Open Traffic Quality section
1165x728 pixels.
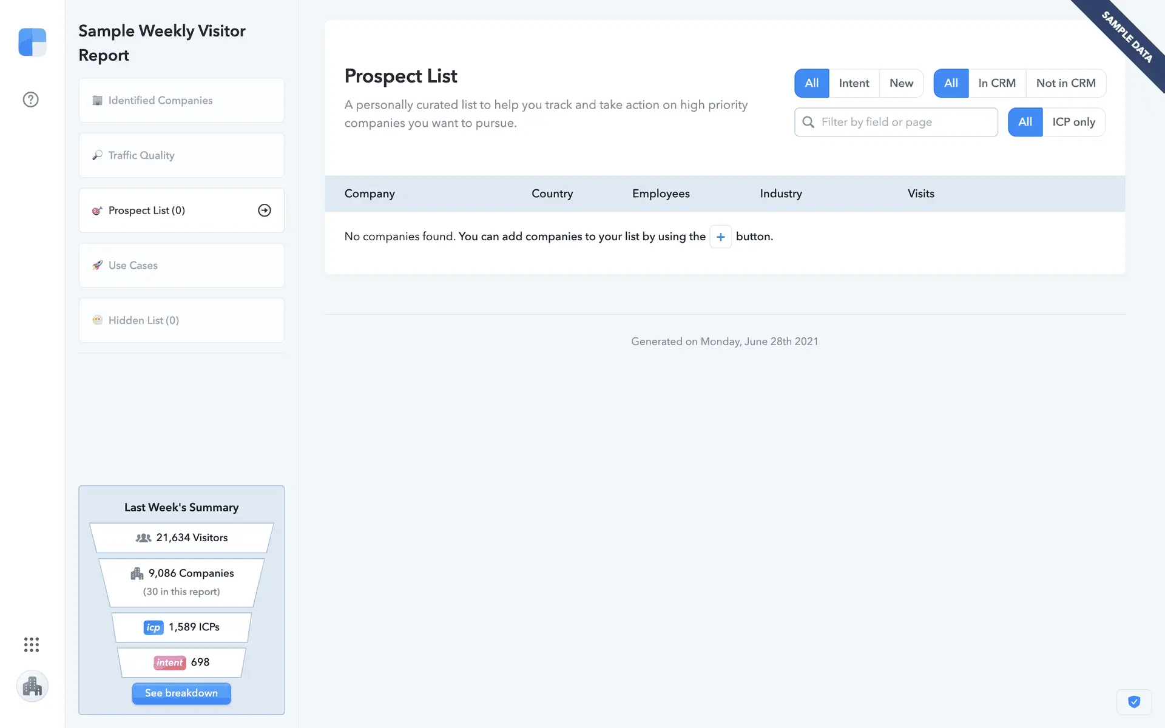click(x=181, y=155)
